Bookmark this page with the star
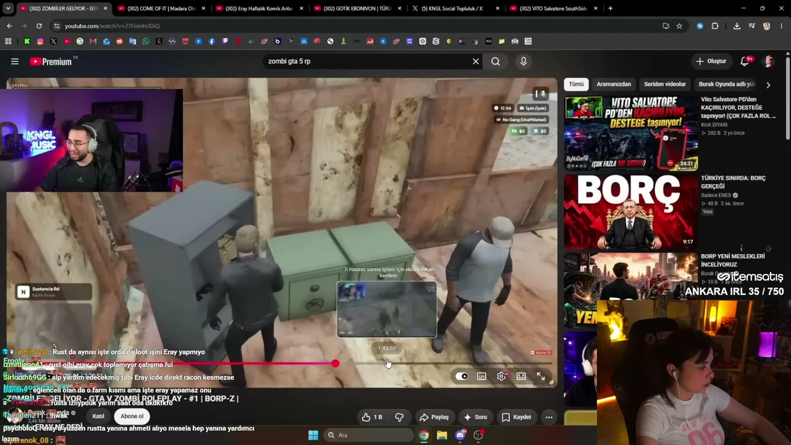 pos(679,26)
